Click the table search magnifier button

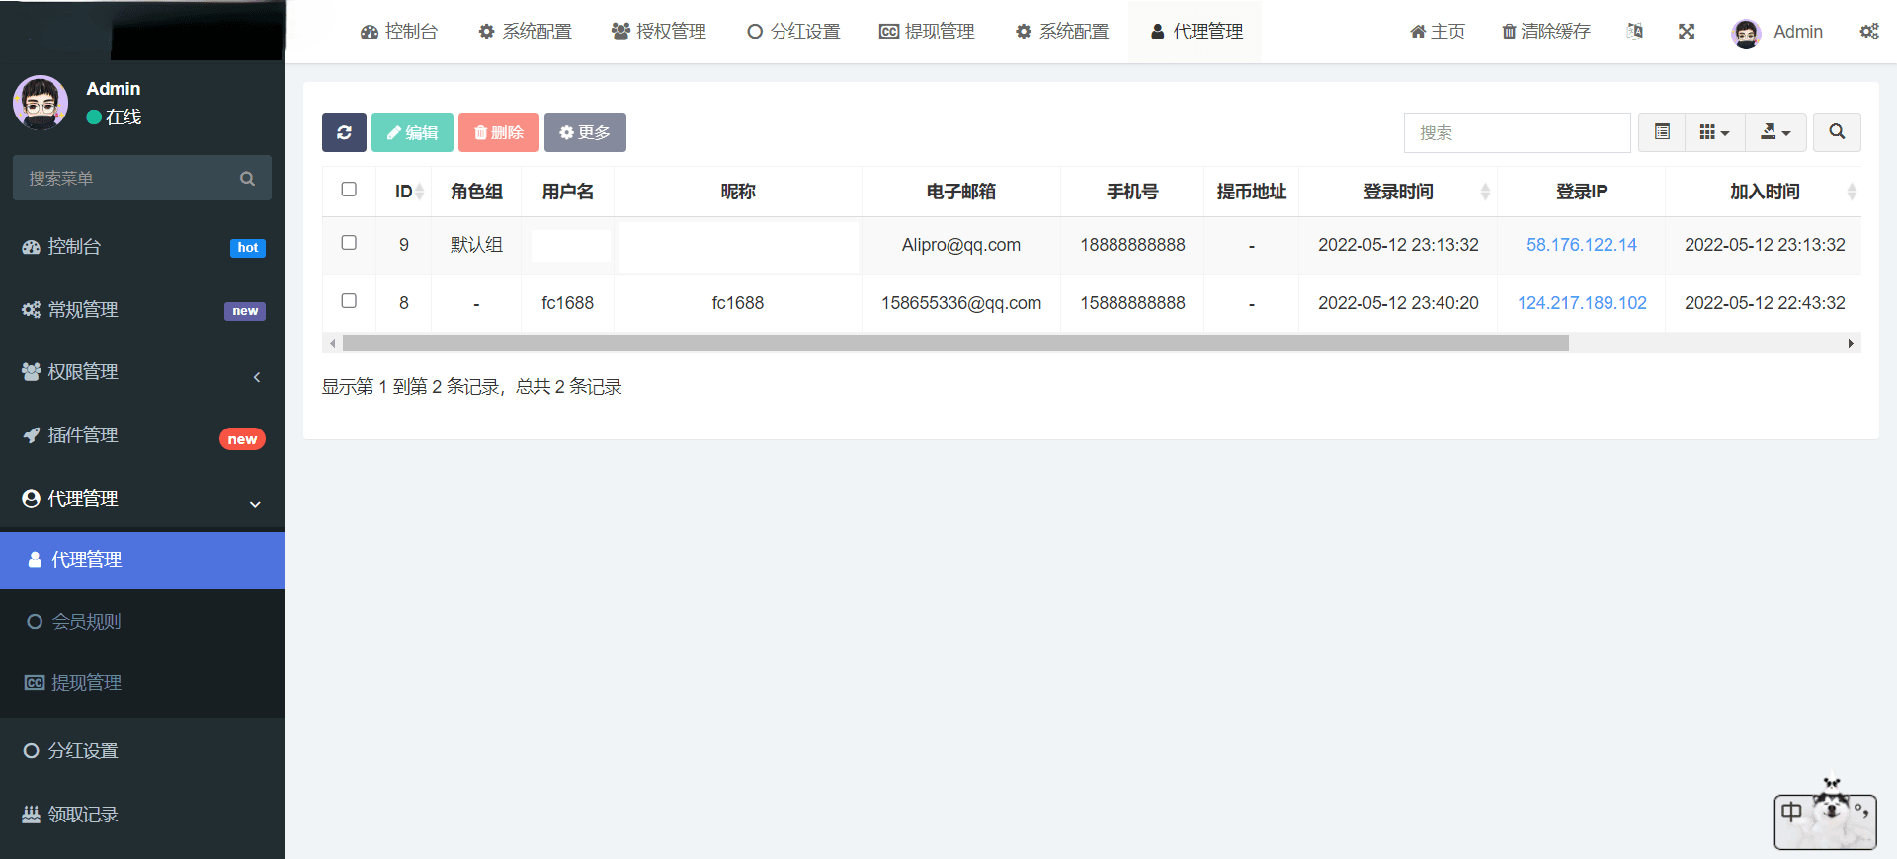click(1837, 132)
